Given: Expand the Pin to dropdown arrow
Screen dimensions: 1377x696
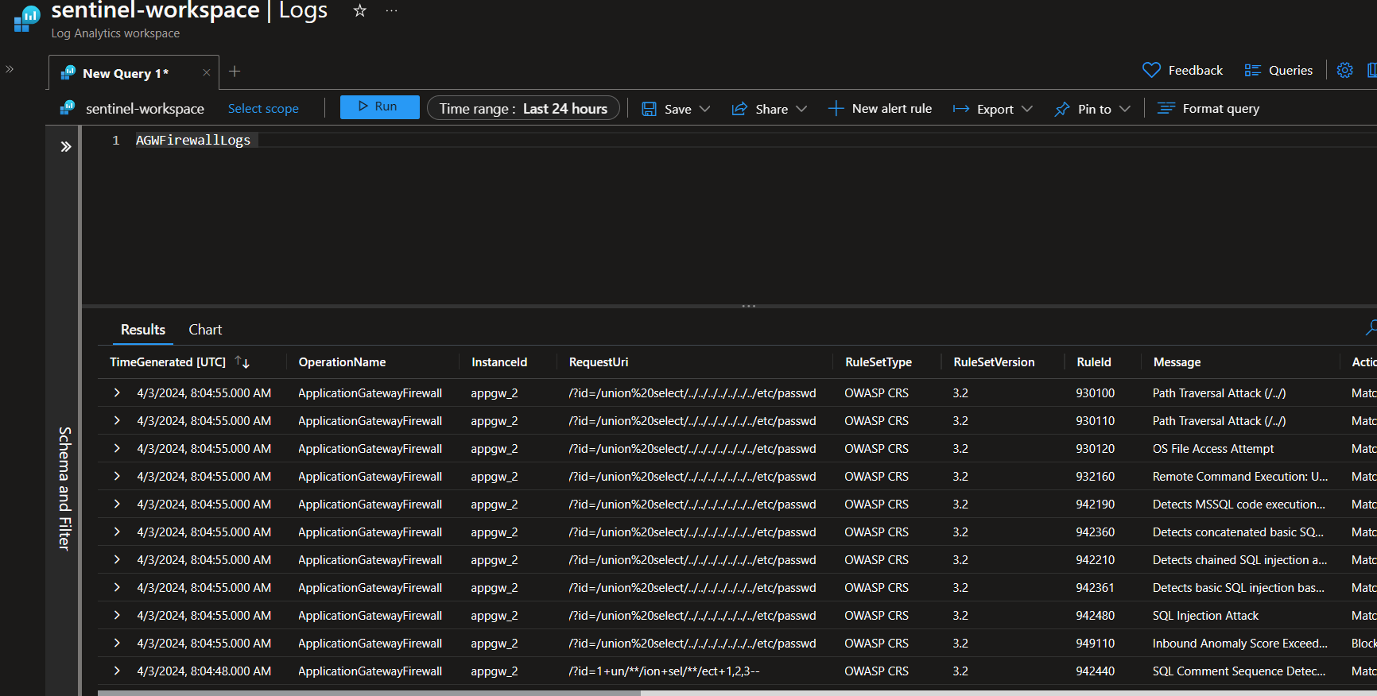Looking at the screenshot, I should [x=1124, y=109].
